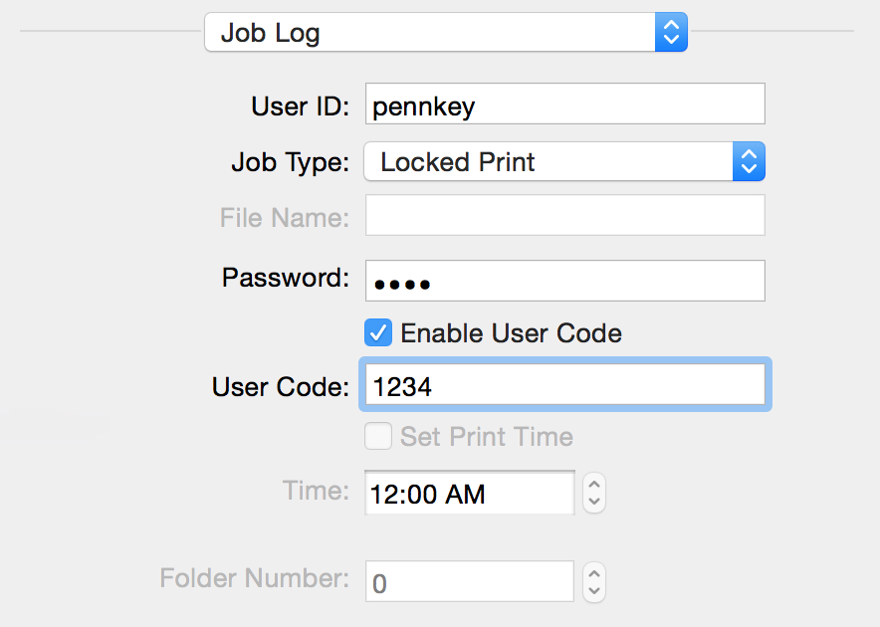Image resolution: width=880 pixels, height=627 pixels.
Task: Open the Job Type dropdown showing Locked Print
Action: pos(564,161)
